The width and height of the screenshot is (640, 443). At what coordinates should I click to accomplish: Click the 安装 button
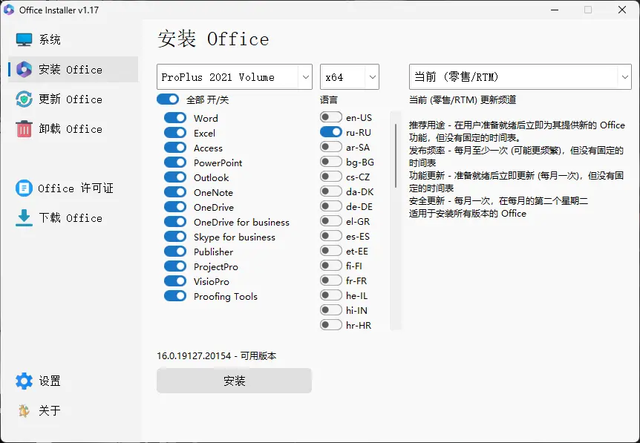235,381
